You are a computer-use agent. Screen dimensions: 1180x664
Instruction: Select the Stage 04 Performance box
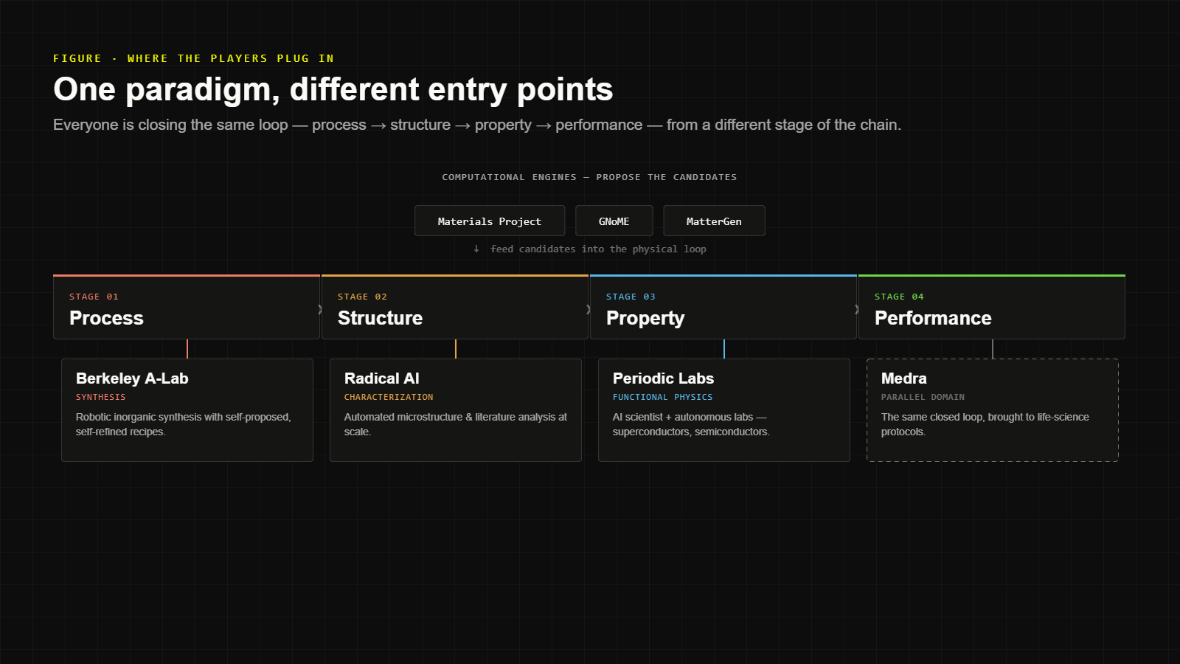992,307
